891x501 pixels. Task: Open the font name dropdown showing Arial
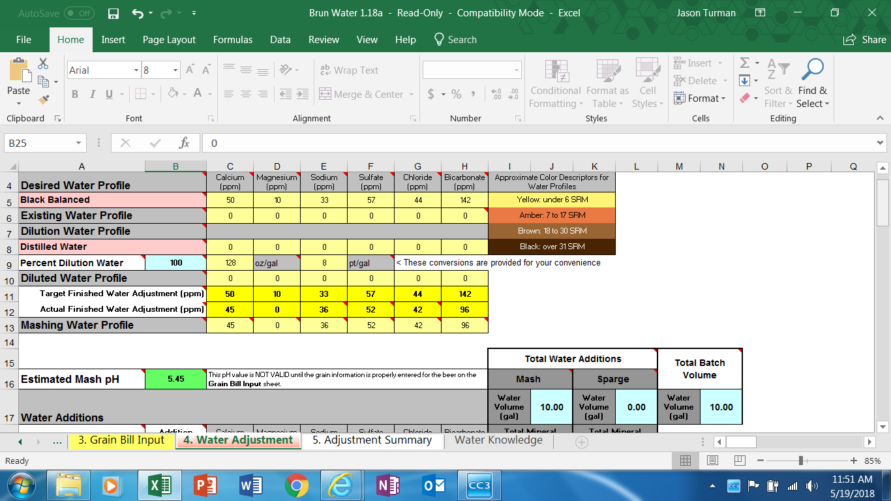click(x=136, y=70)
